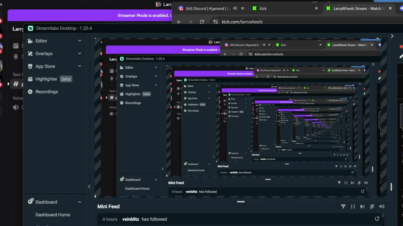Expand the App Store chevron in outer sidebar
This screenshot has width=403, height=226.
(80, 66)
